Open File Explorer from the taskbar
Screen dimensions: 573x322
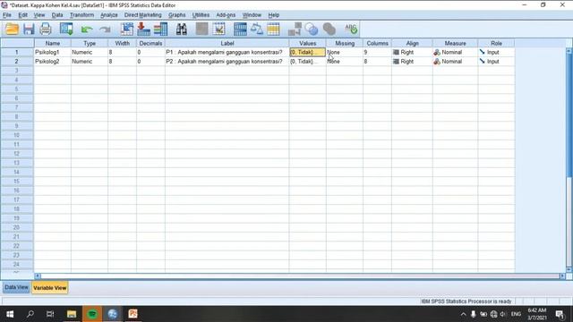pos(72,314)
